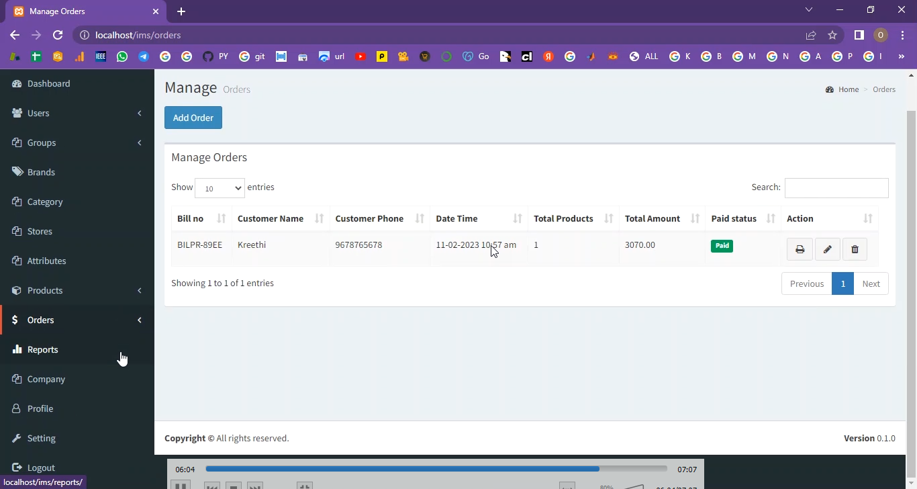Open the Stores menu item
917x489 pixels.
40,231
